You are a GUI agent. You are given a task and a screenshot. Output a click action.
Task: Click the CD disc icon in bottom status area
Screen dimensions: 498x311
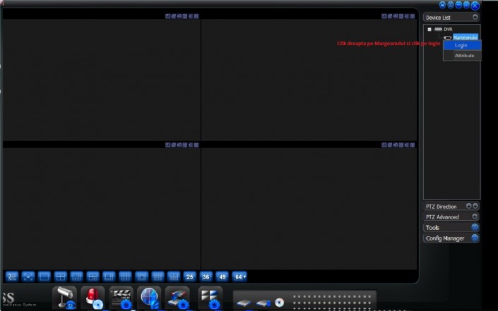280,303
